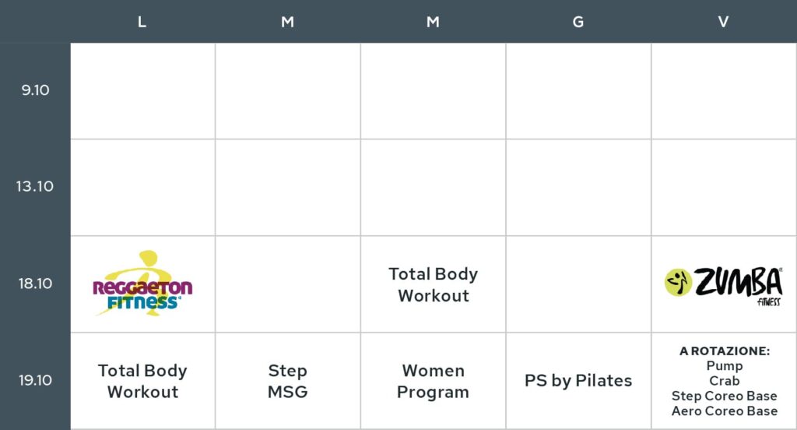
Task: Select Wednesday 18.10 Total Body Workout
Action: (433, 284)
